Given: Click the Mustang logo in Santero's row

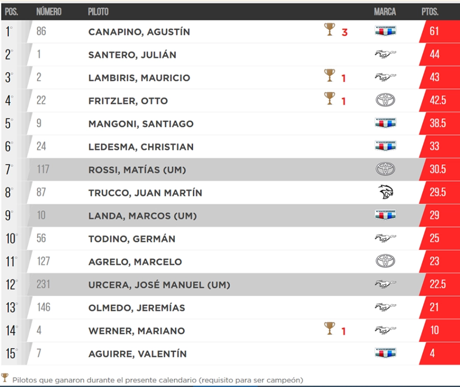Looking at the screenshot, I should point(385,54).
